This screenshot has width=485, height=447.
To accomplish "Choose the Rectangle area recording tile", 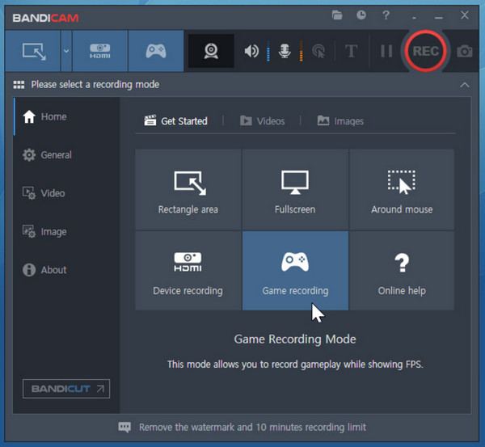I will tap(188, 189).
